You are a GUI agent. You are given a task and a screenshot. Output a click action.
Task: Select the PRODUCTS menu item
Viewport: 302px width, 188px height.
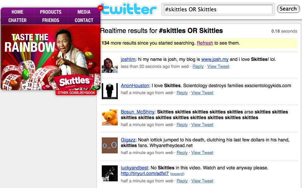pos(51,12)
